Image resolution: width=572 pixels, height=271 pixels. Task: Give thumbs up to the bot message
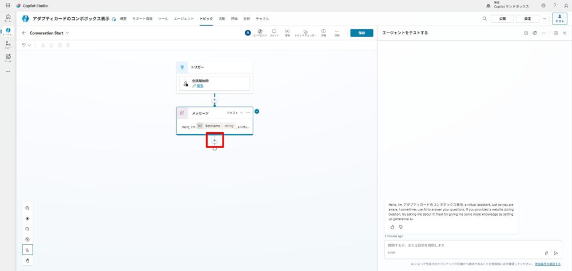[x=392, y=227]
